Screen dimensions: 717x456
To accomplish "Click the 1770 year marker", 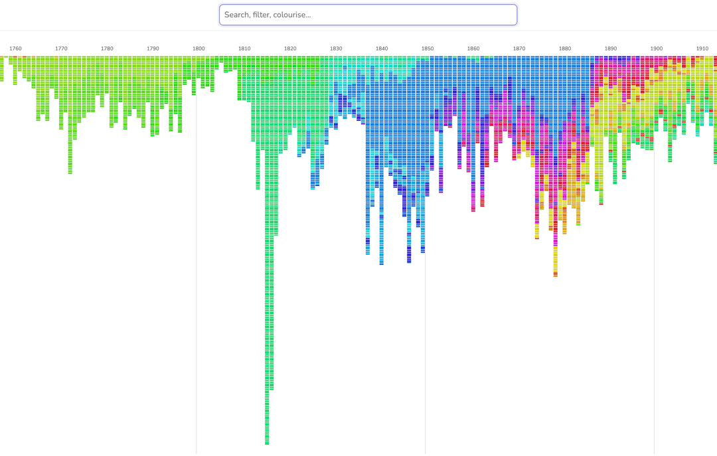I will [61, 48].
